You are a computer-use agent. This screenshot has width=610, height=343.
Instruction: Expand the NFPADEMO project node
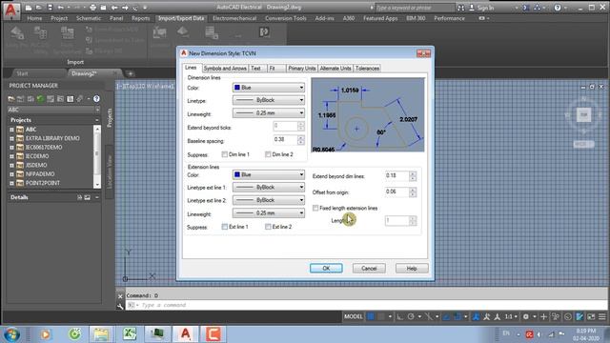pos(11,174)
